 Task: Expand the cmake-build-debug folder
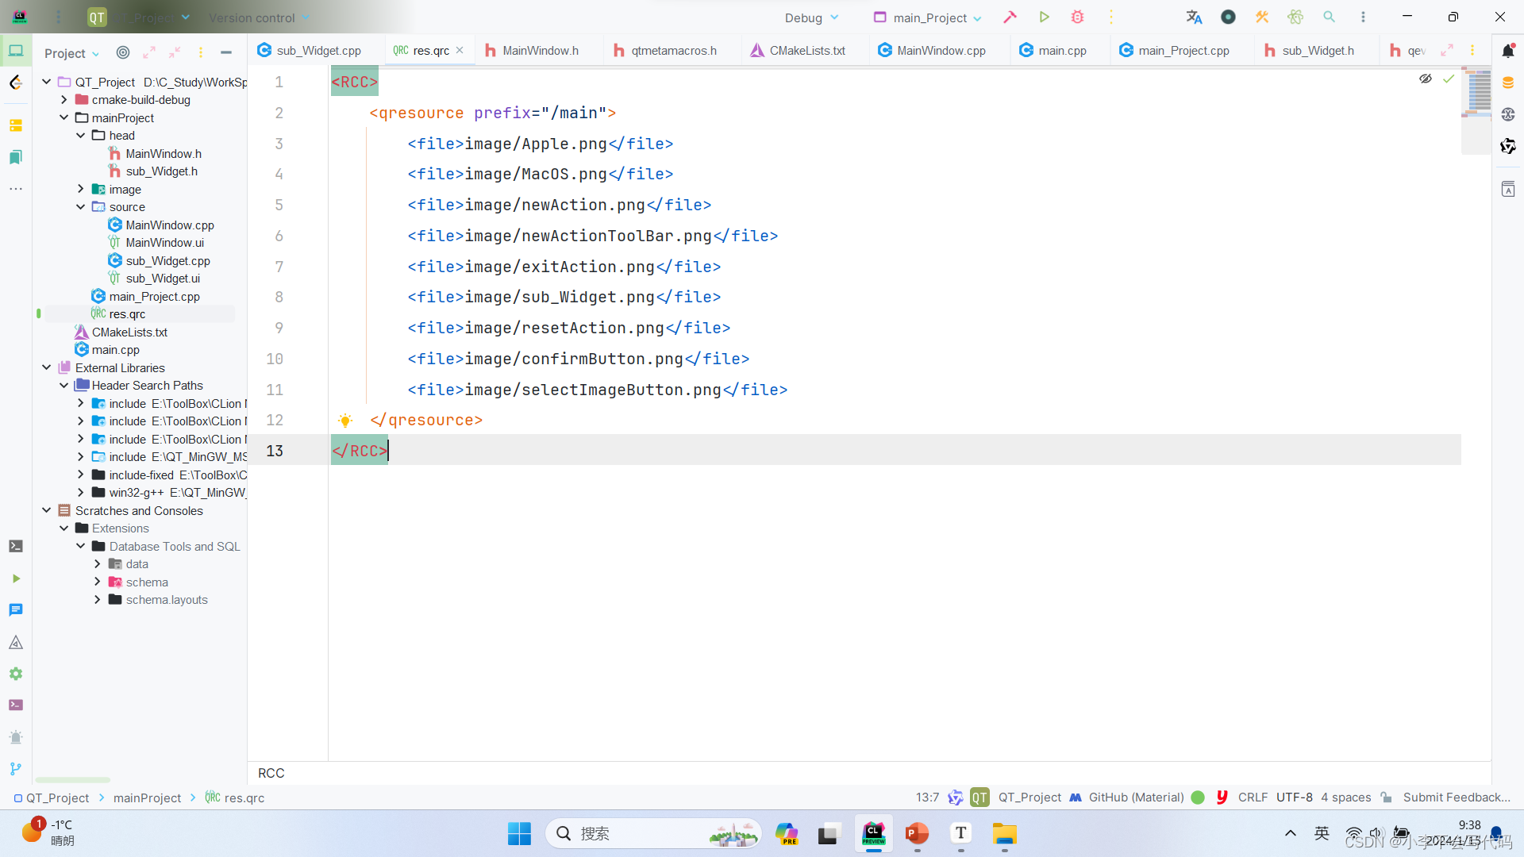pyautogui.click(x=64, y=100)
